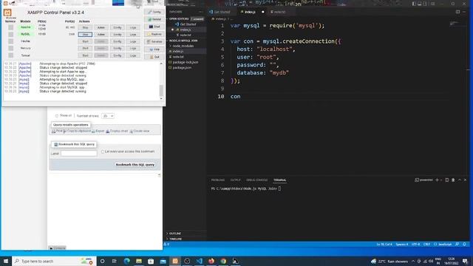This screenshot has height=266, width=473.
Task: Open MySQL Logs in XAMPP
Action: [133, 35]
